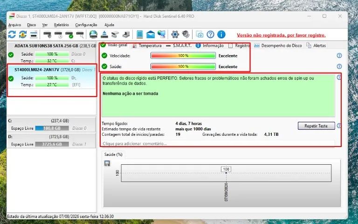358x224 pixels.
Task: Click D: free space 3725,6 GB bar
Action: tap(52, 144)
